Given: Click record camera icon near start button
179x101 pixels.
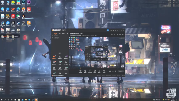Looking at the screenshot, I should click(x=110, y=71).
